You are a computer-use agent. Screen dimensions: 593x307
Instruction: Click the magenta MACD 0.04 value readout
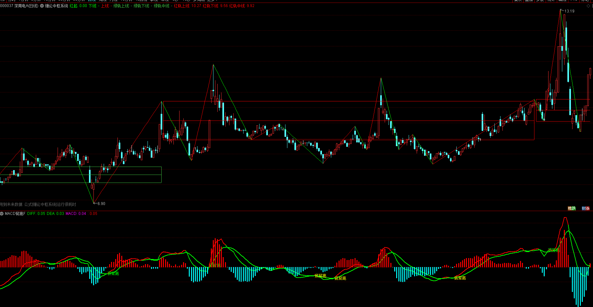(x=76, y=214)
